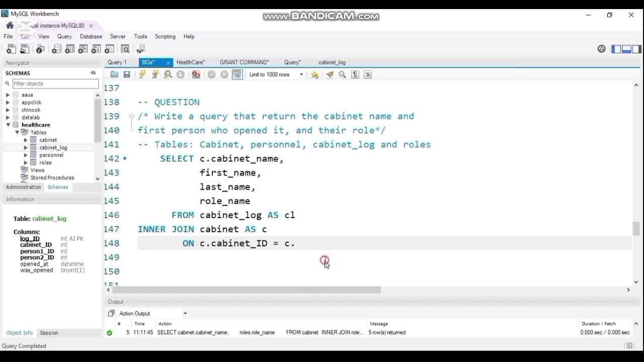The width and height of the screenshot is (644, 362).
Task: Expand the appclick schema
Action: coord(8,102)
